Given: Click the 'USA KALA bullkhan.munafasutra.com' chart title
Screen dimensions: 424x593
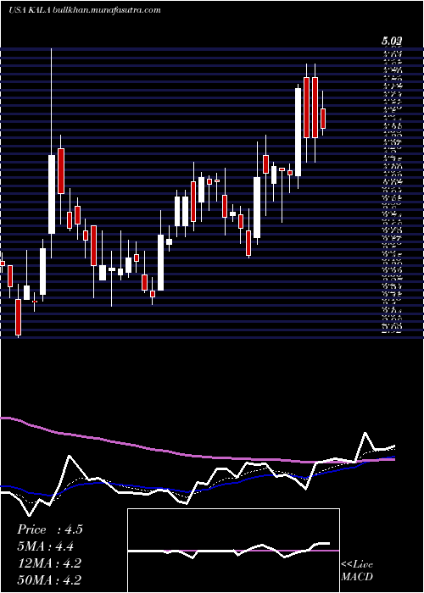Looking at the screenshot, I should pos(85,9).
